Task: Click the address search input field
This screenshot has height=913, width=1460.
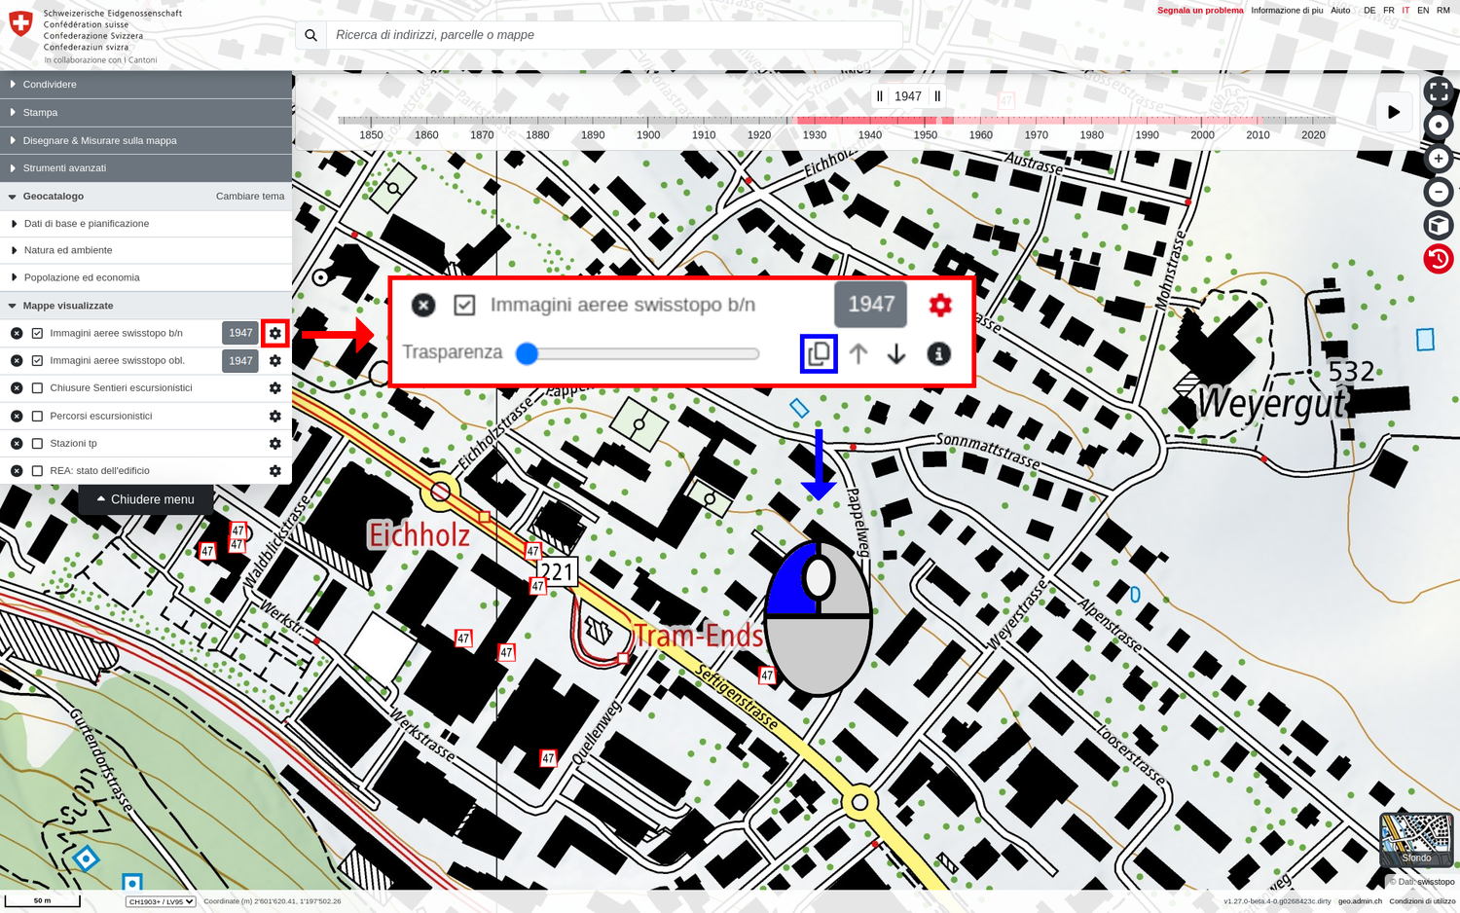Action: [x=613, y=35]
